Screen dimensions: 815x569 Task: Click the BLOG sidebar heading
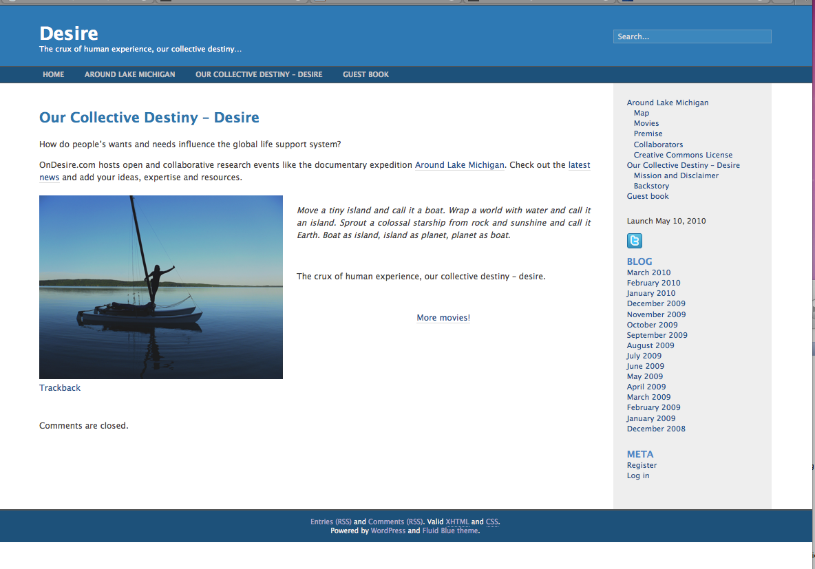(x=639, y=261)
